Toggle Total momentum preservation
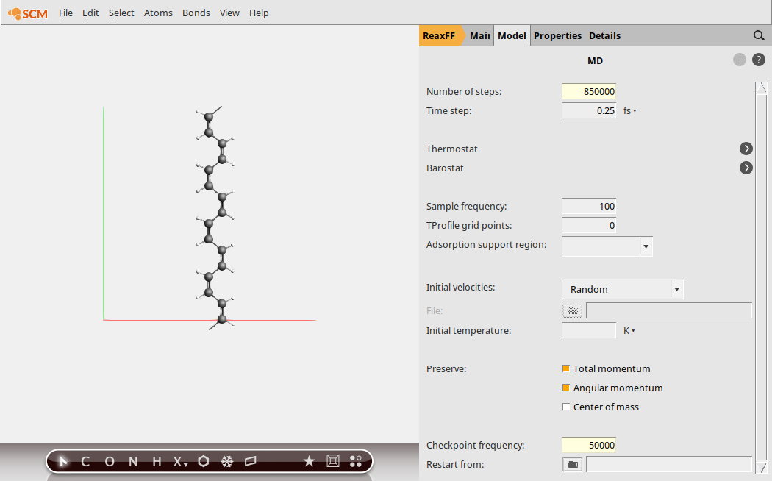The width and height of the screenshot is (772, 481). pyautogui.click(x=566, y=368)
